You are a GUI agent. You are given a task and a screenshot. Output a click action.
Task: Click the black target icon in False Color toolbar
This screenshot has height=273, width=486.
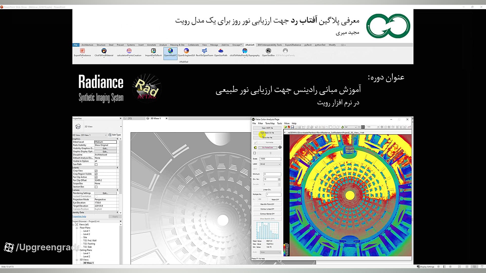tap(363, 127)
